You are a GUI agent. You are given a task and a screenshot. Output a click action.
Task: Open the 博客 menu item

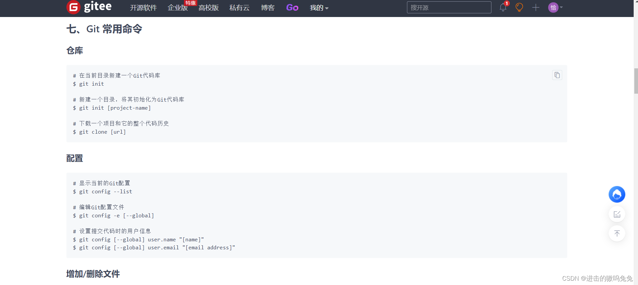268,8
